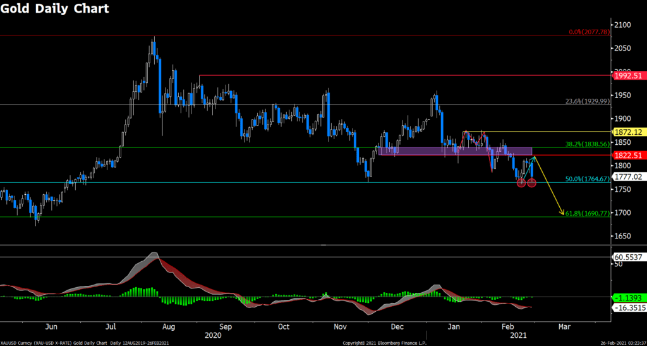Viewport: 647px width, 346px height.
Task: Click the green -1.1393 histogram value label
Action: point(629,297)
